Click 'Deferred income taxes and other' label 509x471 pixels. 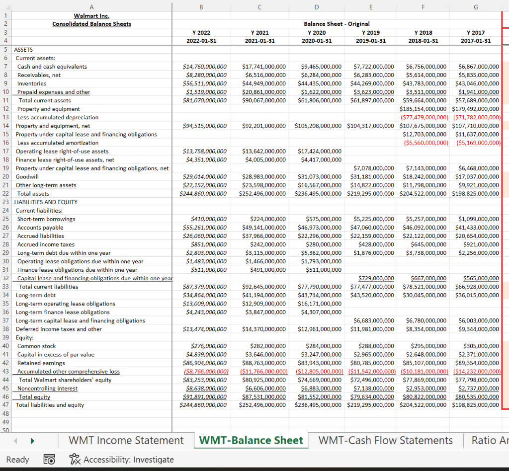pos(59,329)
